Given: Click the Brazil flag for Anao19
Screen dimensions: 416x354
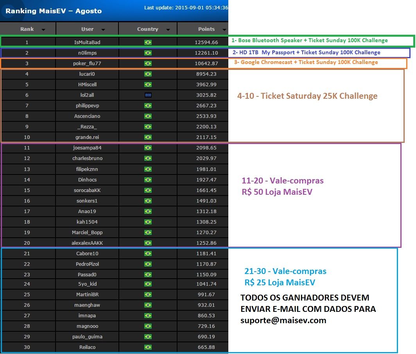Looking at the screenshot, I should 148,211.
